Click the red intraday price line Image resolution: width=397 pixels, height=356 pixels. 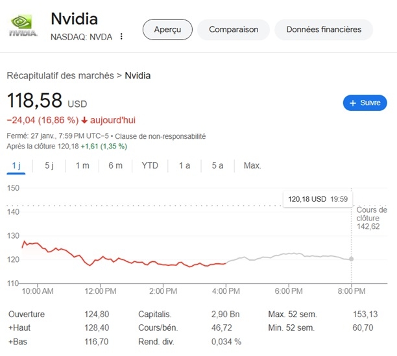(x=130, y=260)
